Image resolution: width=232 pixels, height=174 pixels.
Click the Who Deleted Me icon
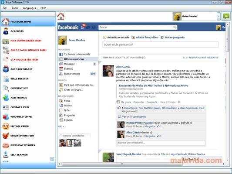[6, 116]
